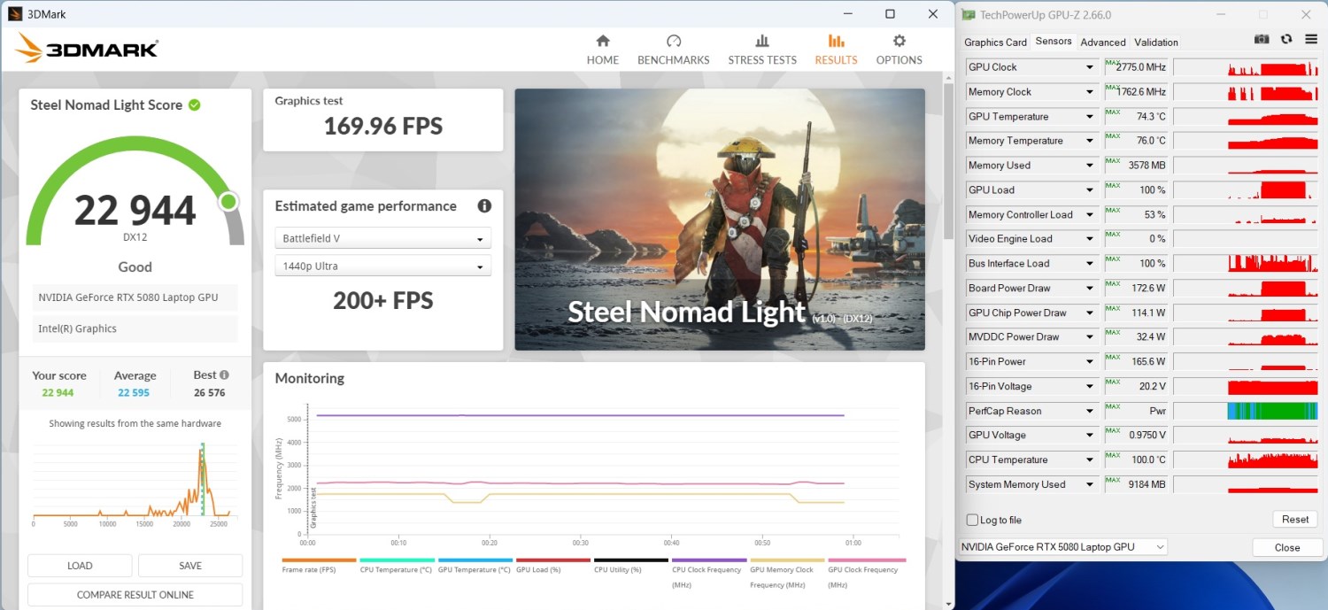This screenshot has width=1328, height=610.
Task: Click the average score 22 595
Action: (x=135, y=393)
